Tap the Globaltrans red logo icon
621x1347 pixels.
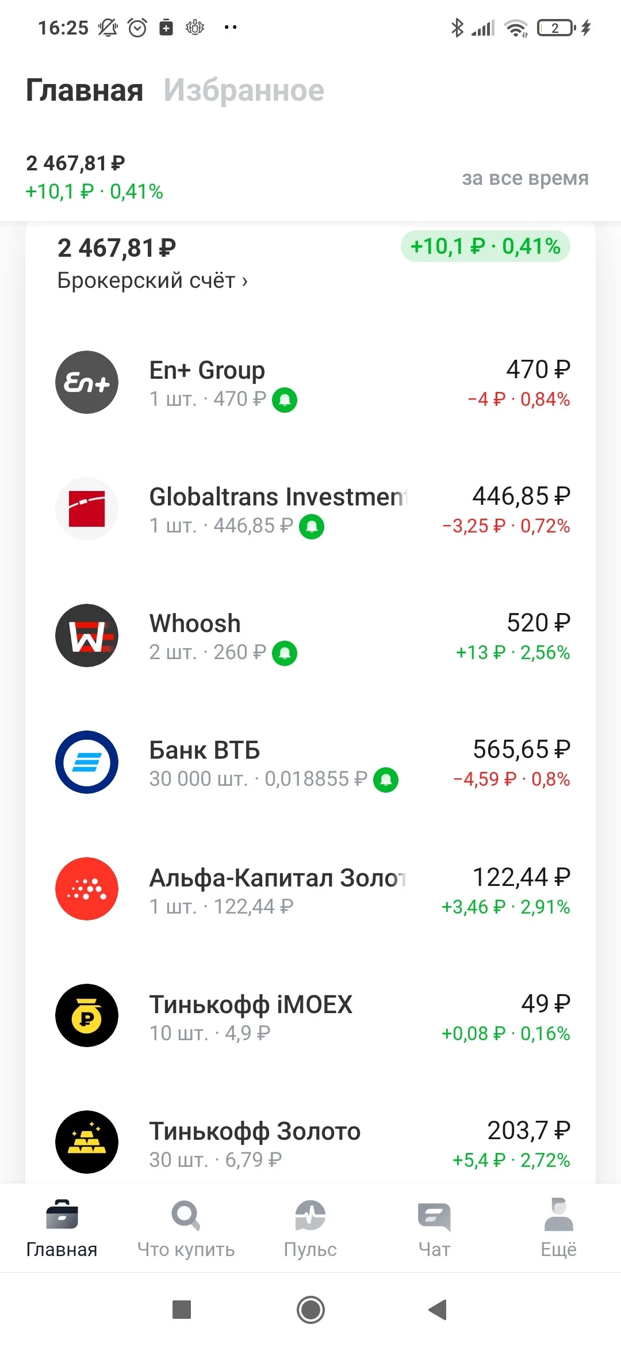point(87,509)
